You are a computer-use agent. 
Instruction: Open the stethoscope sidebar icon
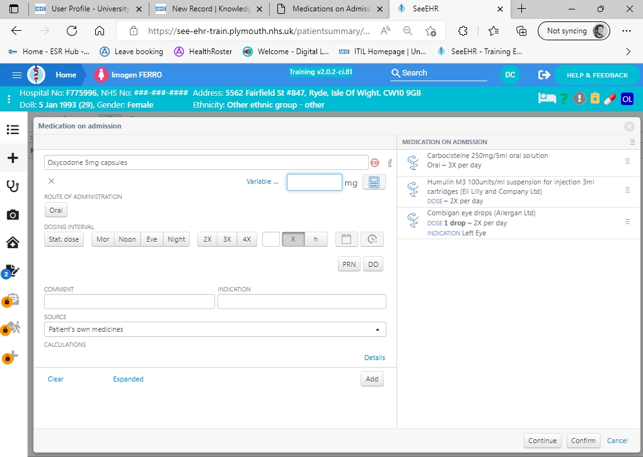(13, 186)
